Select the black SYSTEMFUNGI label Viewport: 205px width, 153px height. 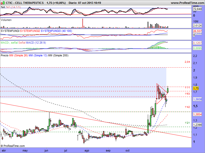click(x=10, y=31)
